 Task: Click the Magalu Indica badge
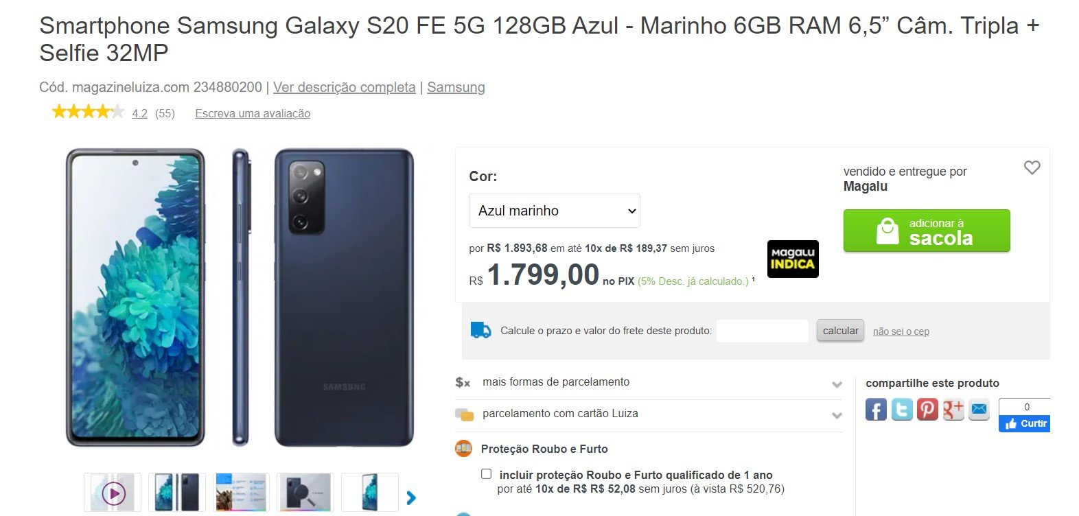pyautogui.click(x=793, y=259)
